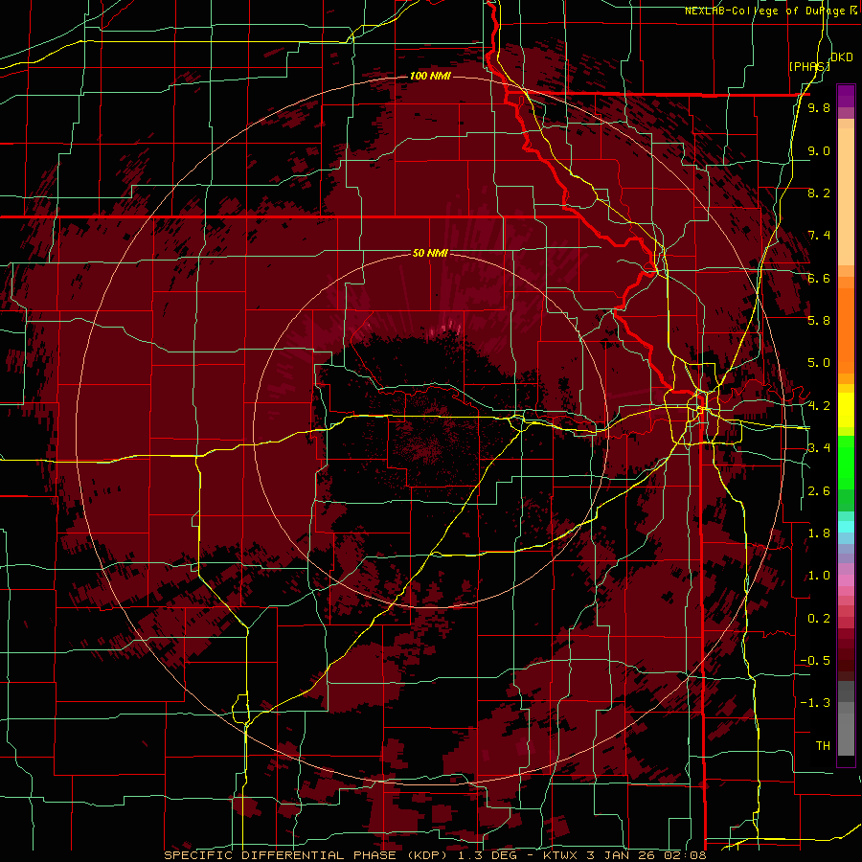Click the -1.3 scale label
862x862 pixels.
[816, 703]
